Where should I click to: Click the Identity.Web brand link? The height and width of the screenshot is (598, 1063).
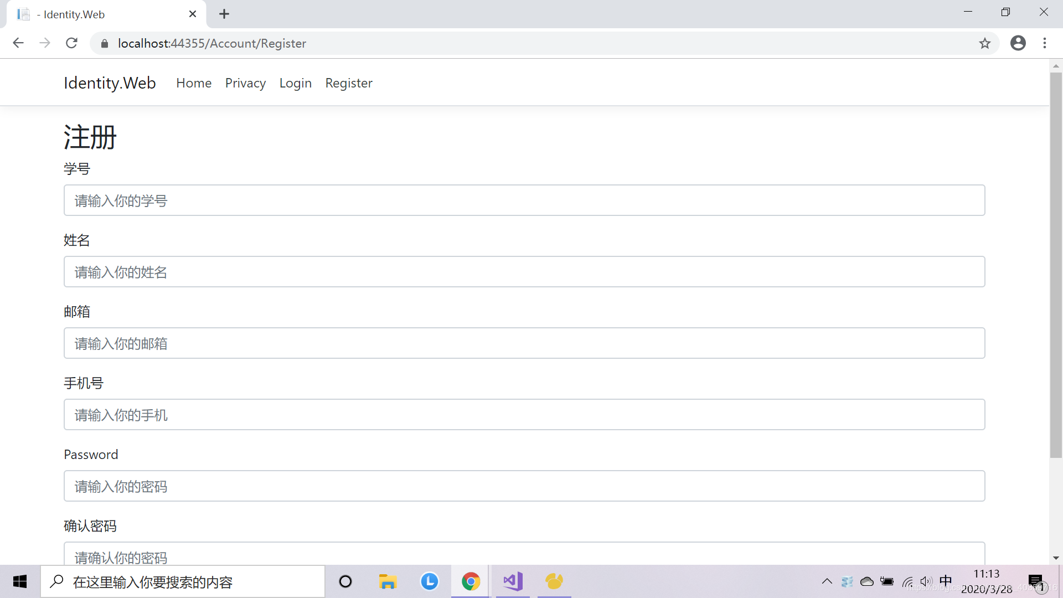coord(110,83)
